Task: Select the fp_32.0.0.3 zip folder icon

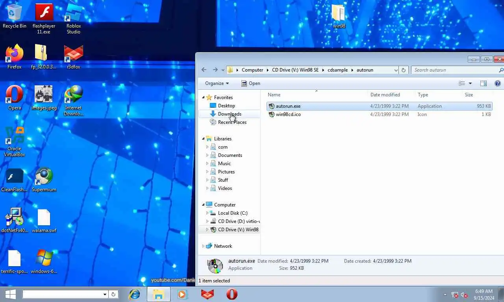Action: (x=44, y=57)
